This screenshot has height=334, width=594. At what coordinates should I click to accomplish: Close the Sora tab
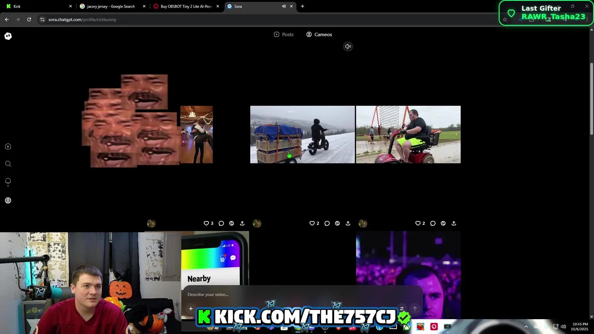pos(291,6)
